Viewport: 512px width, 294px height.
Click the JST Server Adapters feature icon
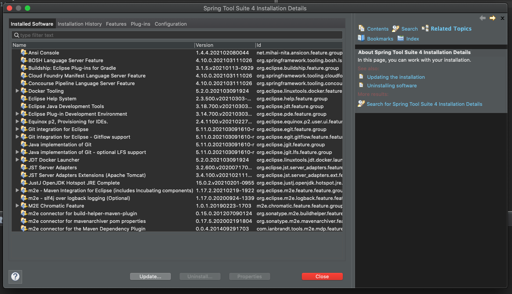(x=24, y=167)
